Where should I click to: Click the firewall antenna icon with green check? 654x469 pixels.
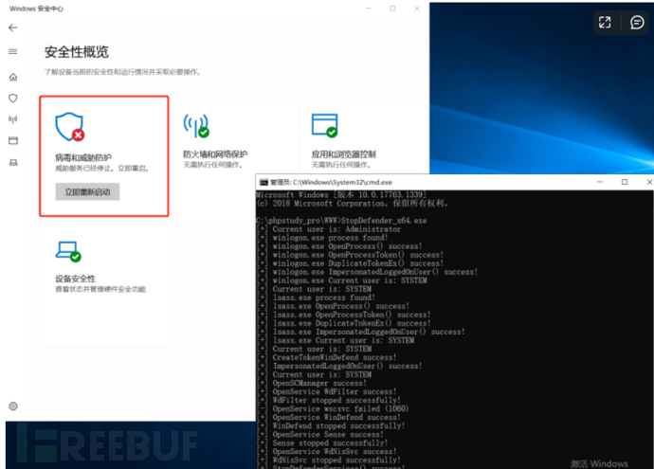click(x=196, y=126)
